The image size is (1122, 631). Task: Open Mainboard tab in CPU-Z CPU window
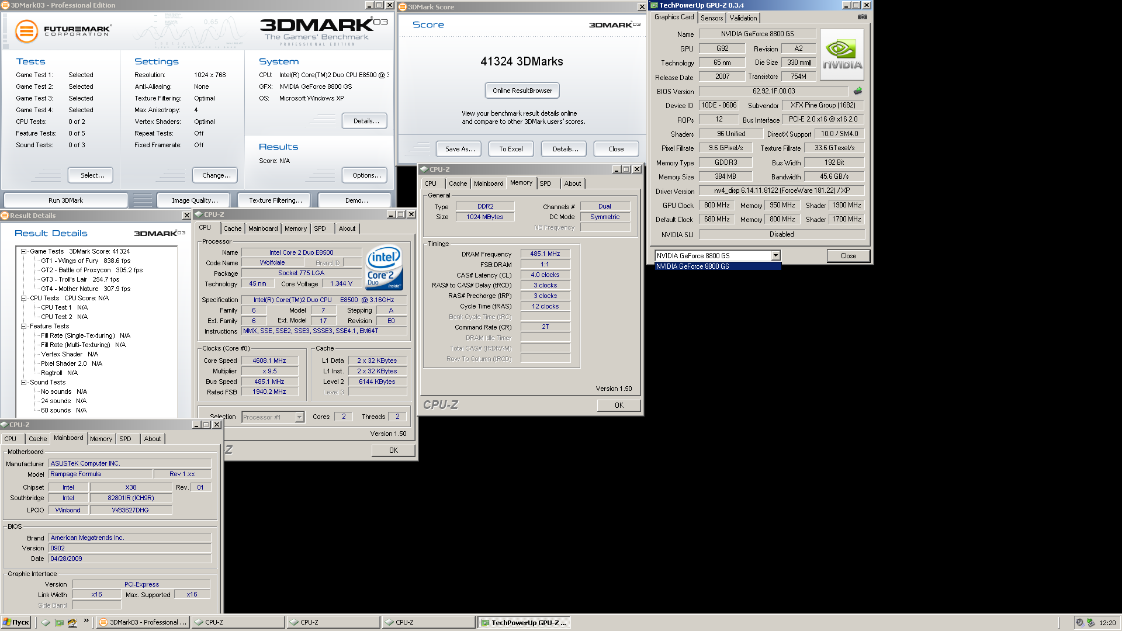pos(263,228)
